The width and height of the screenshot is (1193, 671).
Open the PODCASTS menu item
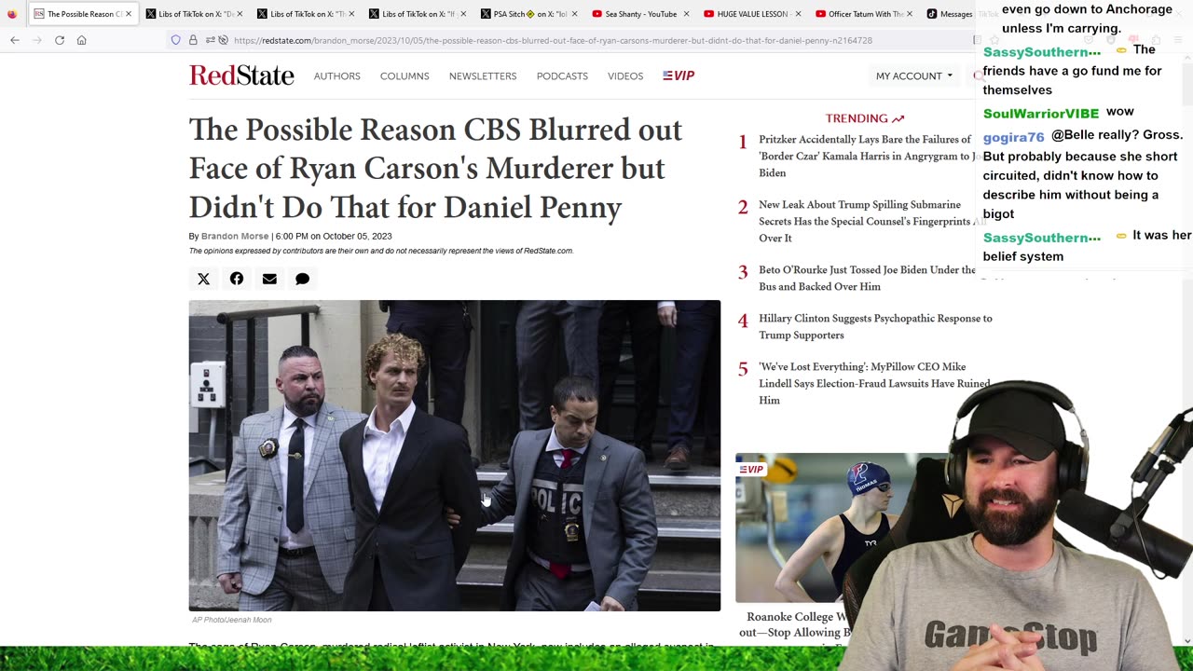click(x=562, y=76)
